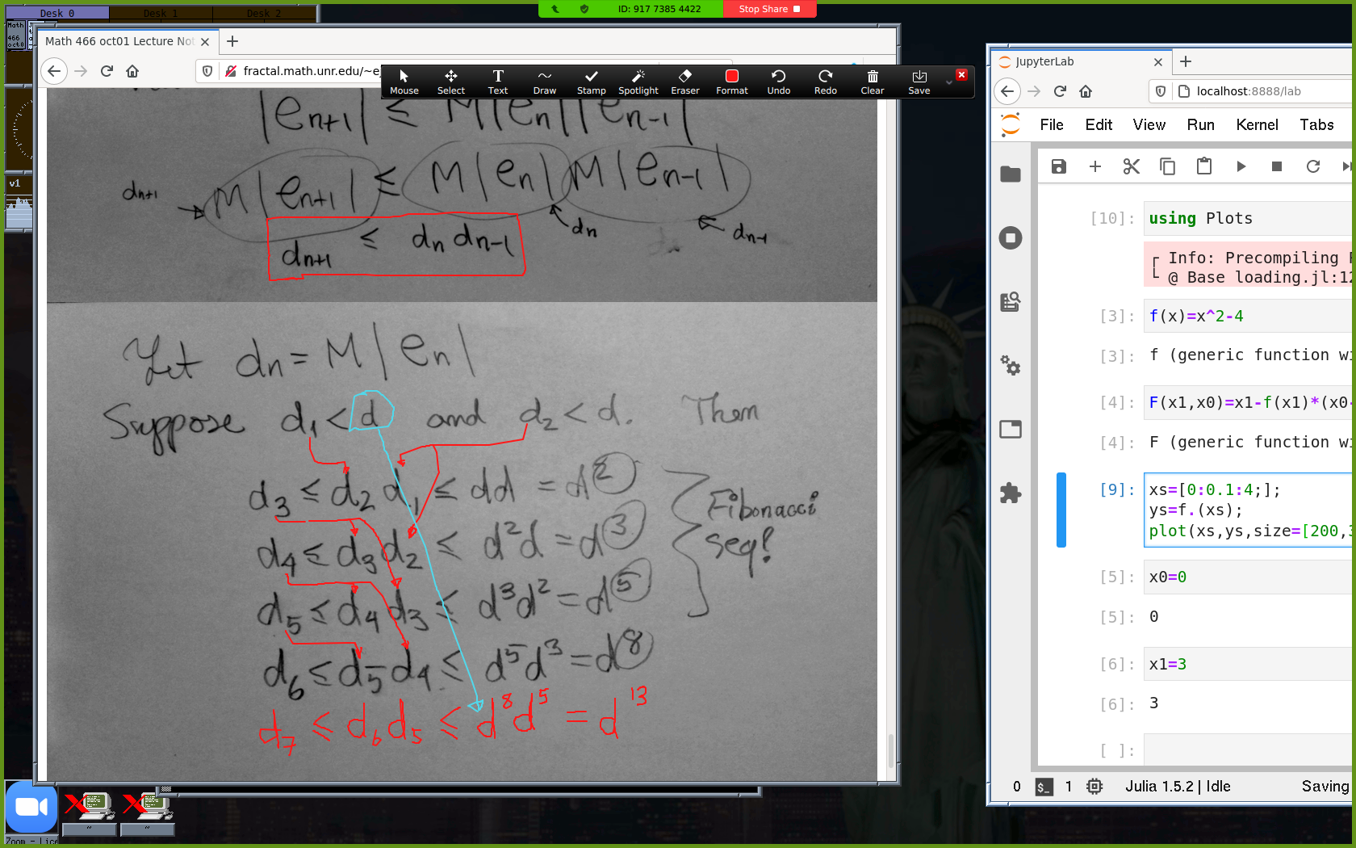Interrupt the kernel with the stop button
The height and width of the screenshot is (848, 1356).
1277,166
